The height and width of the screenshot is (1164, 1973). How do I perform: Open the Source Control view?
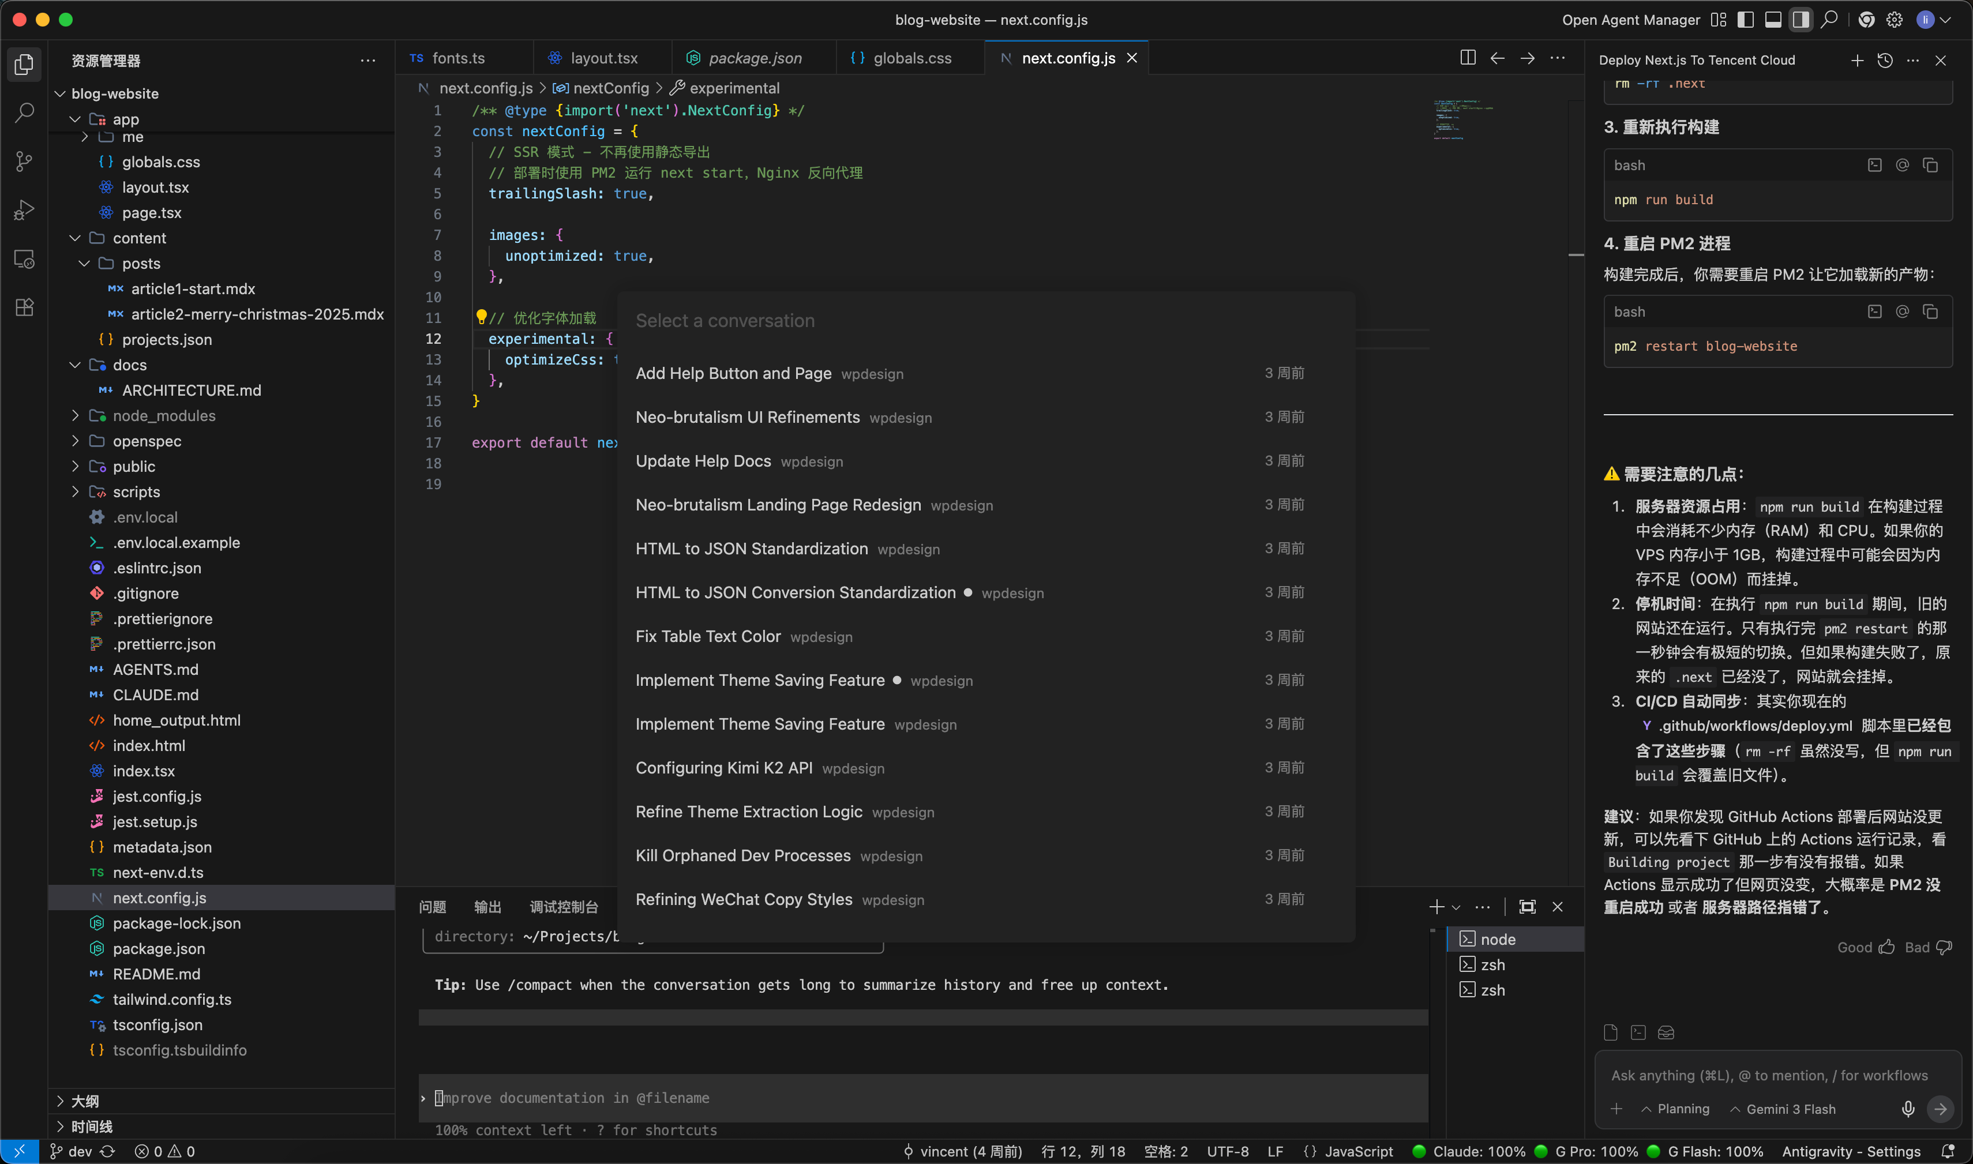pos(24,162)
